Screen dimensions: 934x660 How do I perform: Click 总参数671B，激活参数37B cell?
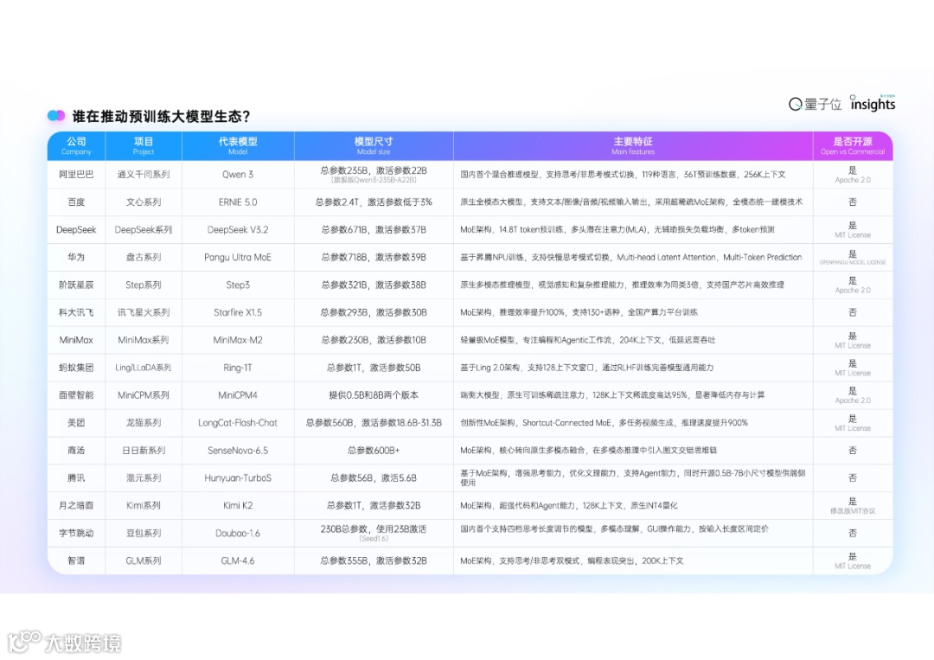374,229
